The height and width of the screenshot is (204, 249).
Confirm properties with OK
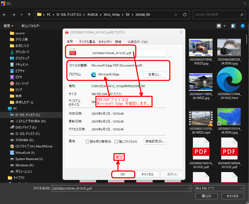[123, 174]
